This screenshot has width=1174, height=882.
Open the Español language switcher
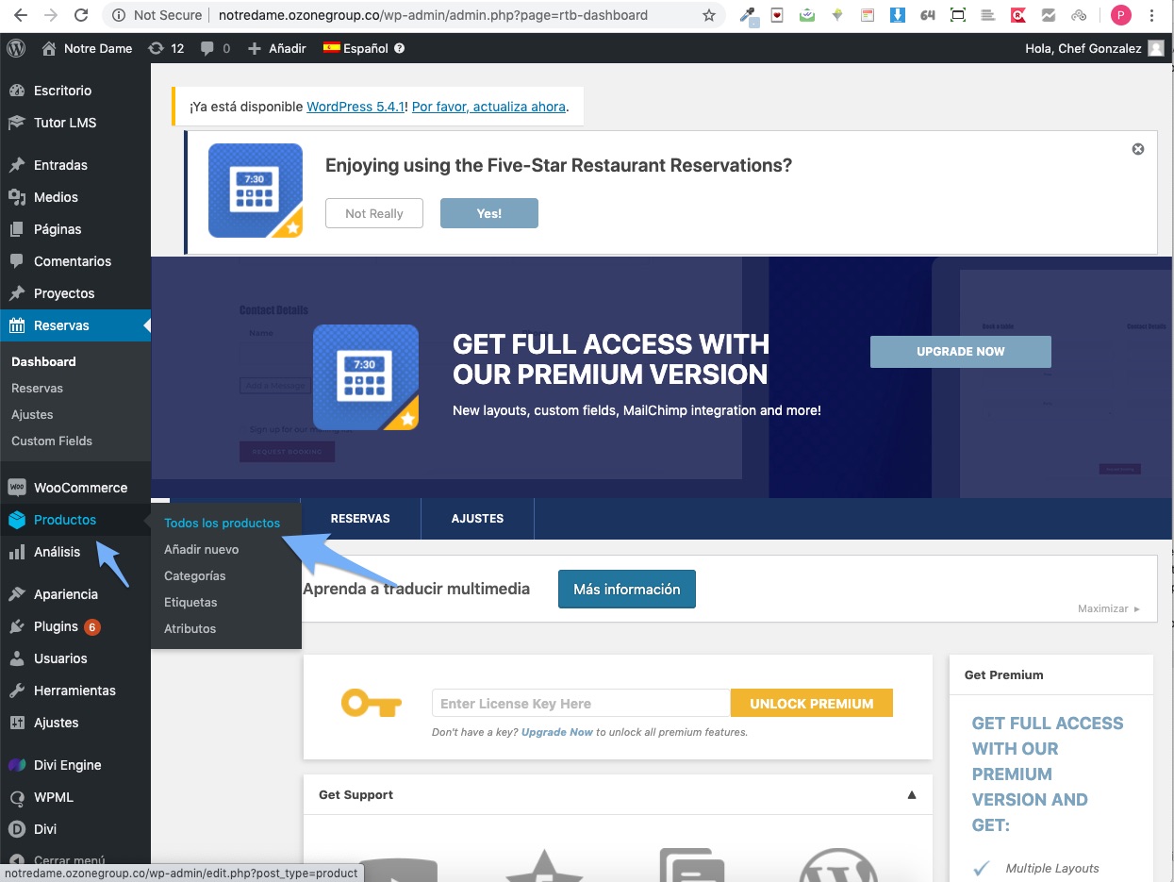[x=363, y=48]
